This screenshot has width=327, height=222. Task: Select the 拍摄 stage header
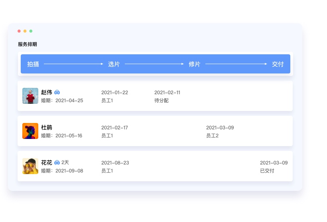coord(33,64)
